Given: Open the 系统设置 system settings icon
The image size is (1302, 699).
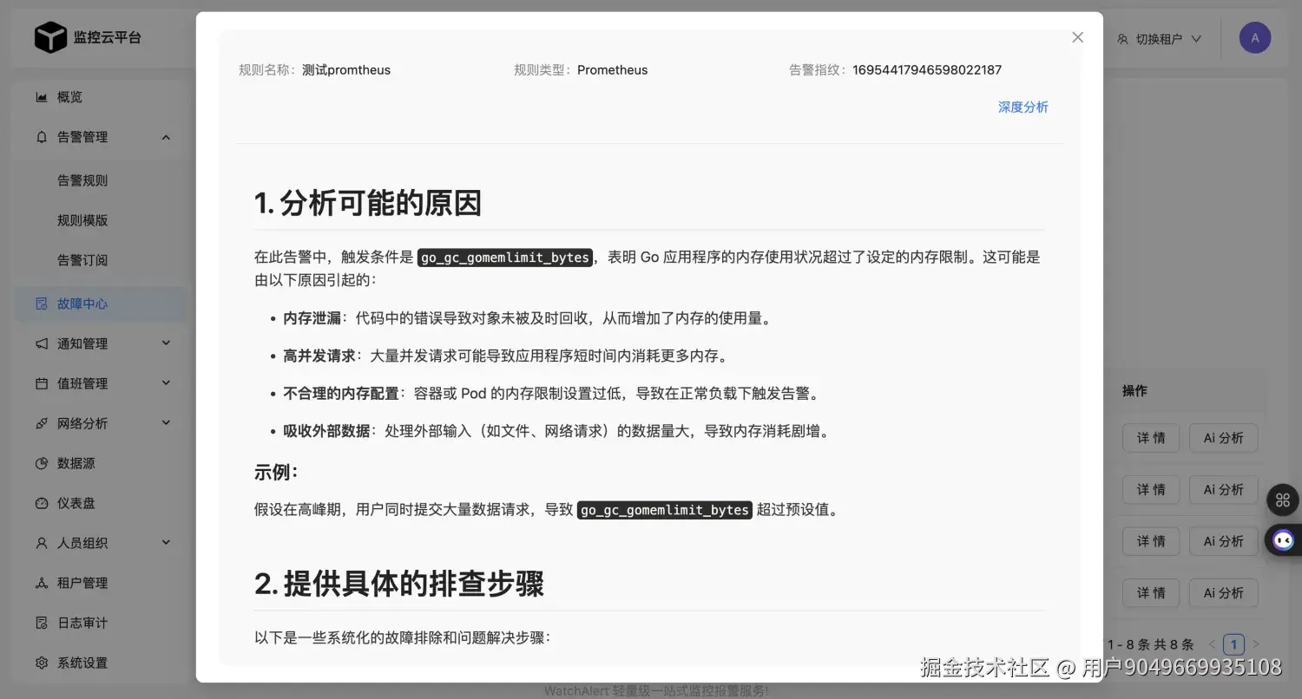Looking at the screenshot, I should coord(41,662).
